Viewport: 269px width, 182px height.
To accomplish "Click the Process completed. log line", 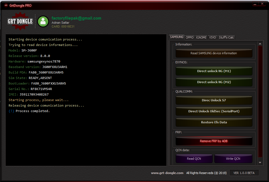I will [29, 111].
